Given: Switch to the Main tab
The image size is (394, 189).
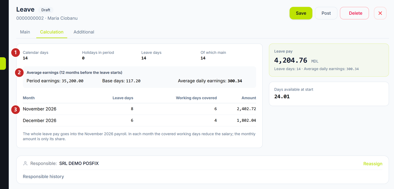Looking at the screenshot, I should click(25, 32).
